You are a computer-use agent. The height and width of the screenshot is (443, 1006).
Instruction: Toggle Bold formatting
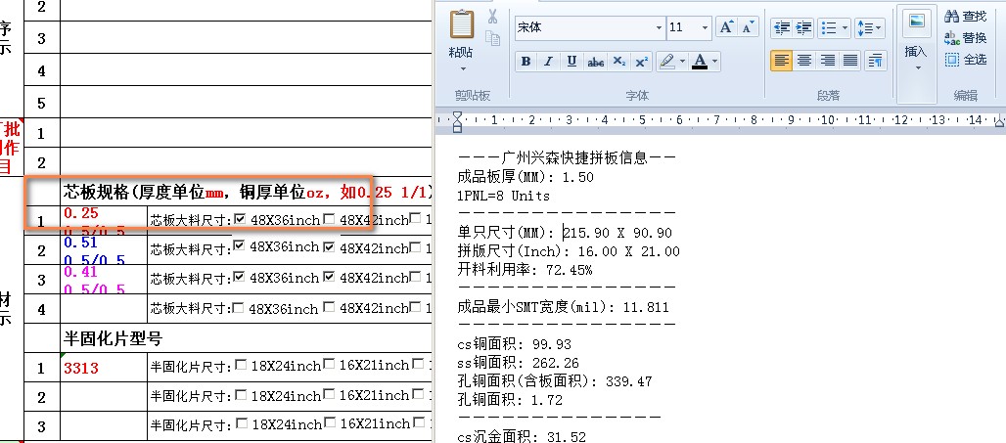coord(526,62)
